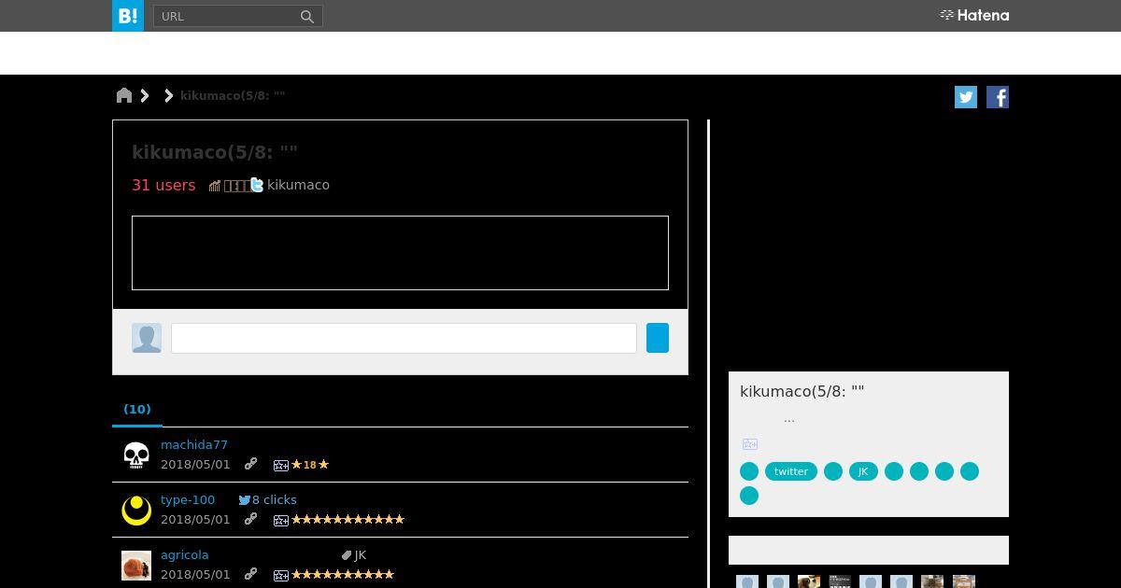Click agricola's avatar image
Image resolution: width=1121 pixels, height=588 pixels.
pos(136,566)
